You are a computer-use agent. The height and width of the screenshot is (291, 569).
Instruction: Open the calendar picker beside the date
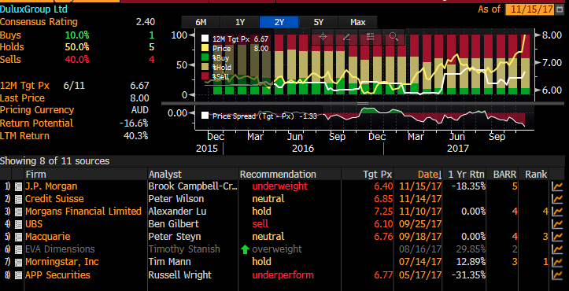[560, 9]
